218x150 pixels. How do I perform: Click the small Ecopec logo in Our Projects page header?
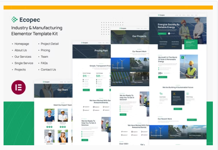coord(123,28)
